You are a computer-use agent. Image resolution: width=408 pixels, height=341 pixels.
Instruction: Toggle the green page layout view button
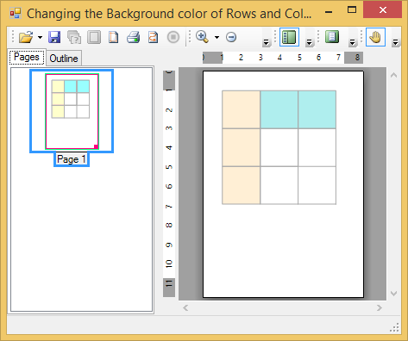[x=332, y=37]
